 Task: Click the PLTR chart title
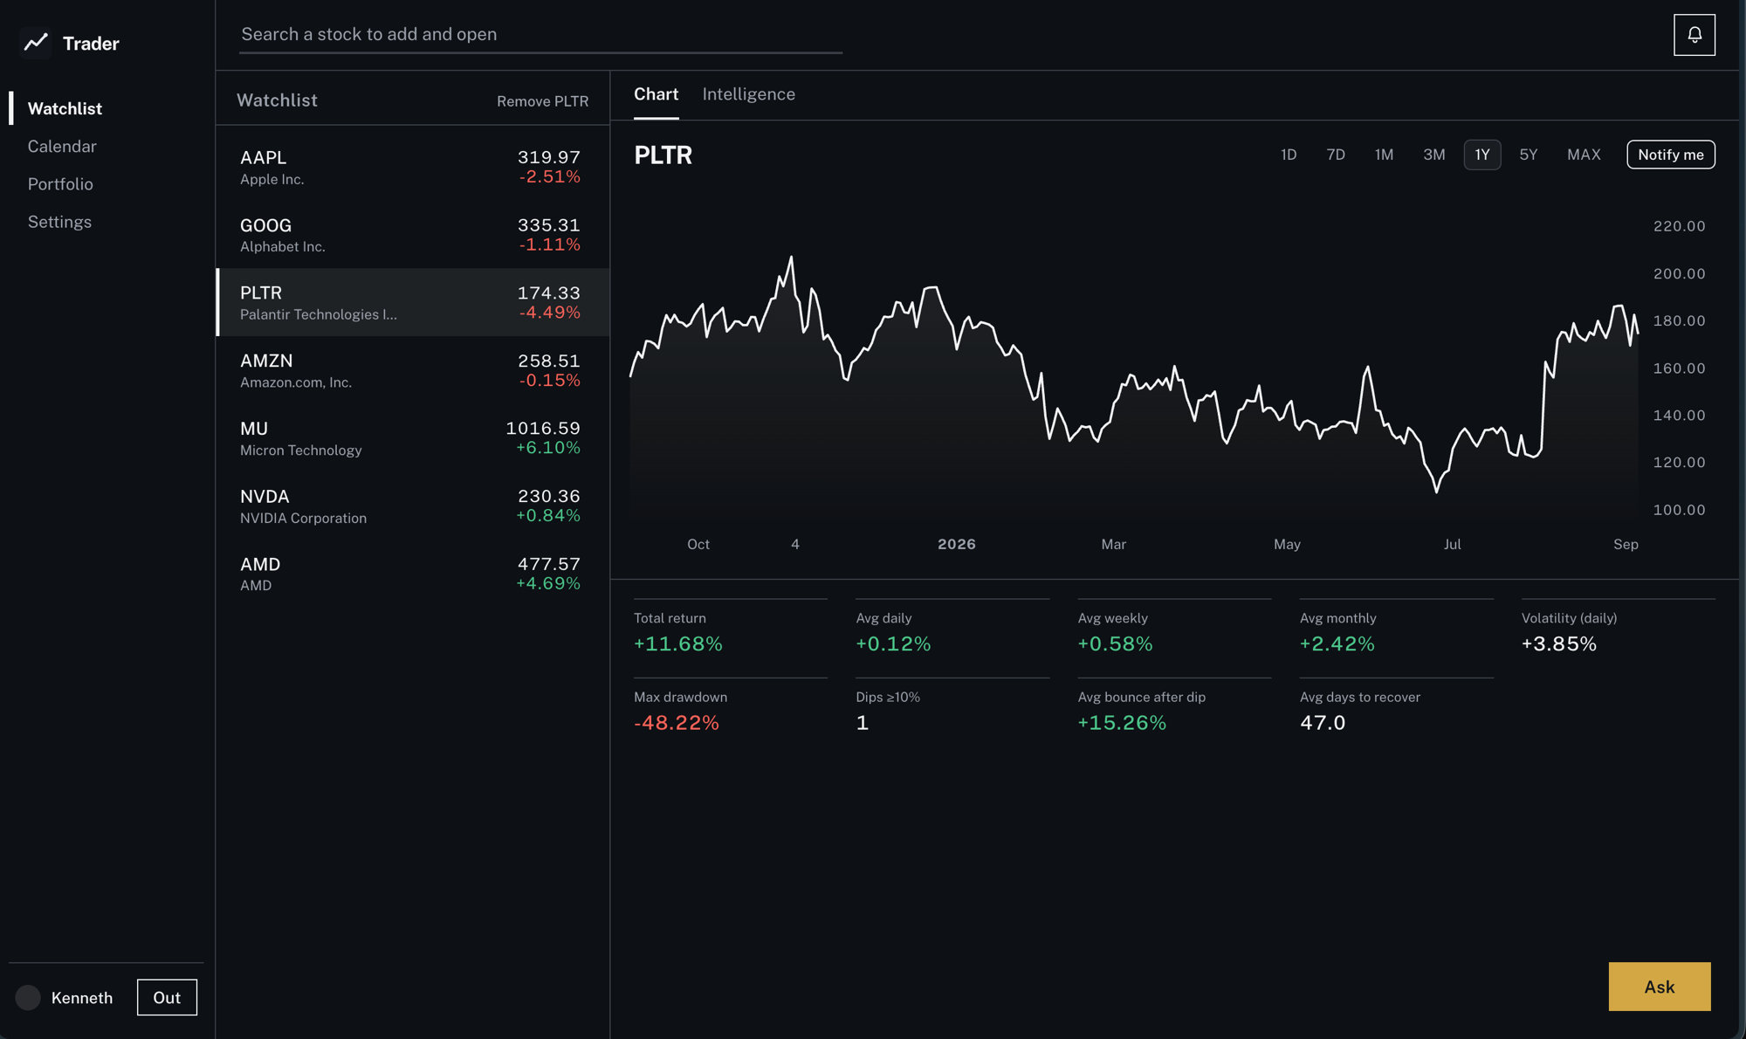663,155
